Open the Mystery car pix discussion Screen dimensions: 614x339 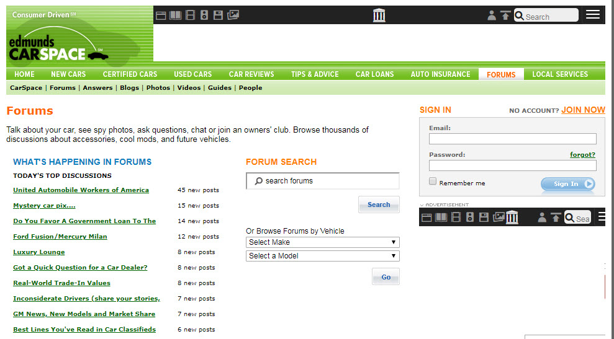click(44, 206)
